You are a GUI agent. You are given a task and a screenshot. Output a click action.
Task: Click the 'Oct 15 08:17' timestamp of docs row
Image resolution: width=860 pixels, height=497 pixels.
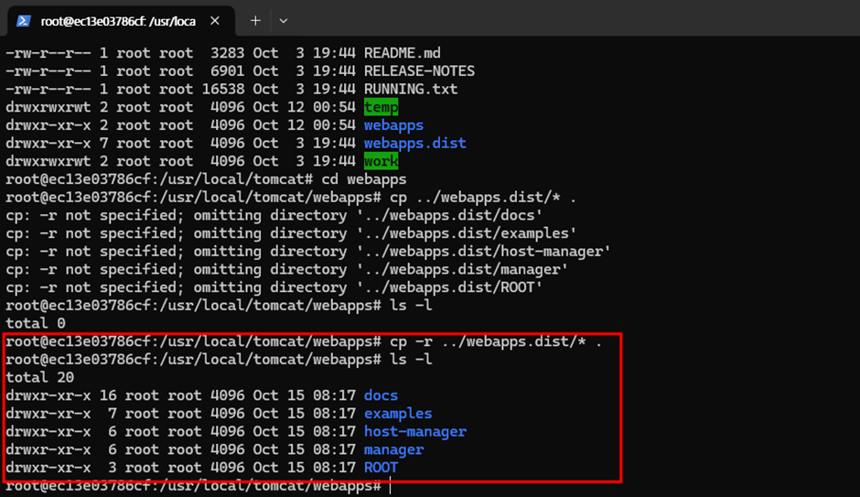click(x=304, y=395)
